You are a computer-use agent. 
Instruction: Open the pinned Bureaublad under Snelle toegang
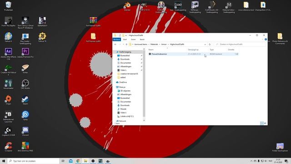(x=125, y=56)
